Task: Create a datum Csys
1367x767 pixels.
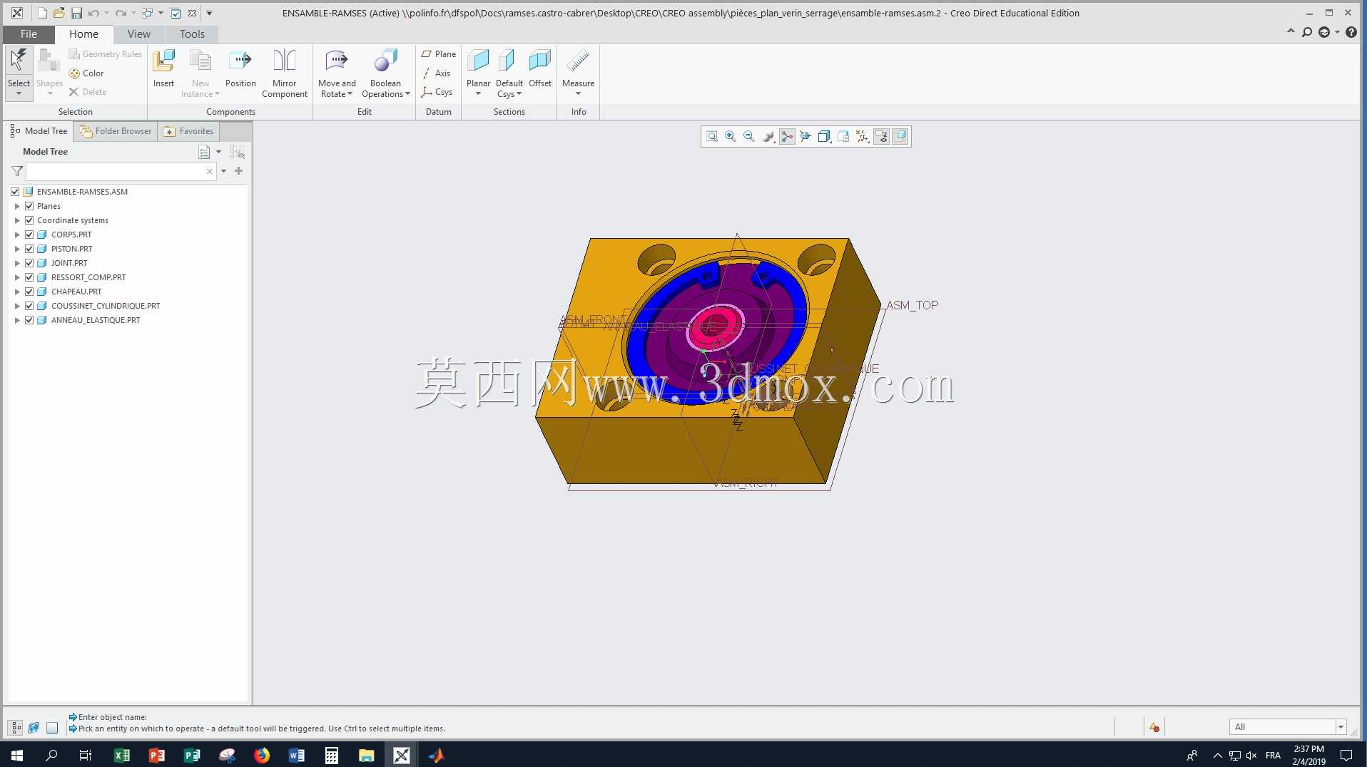Action: tap(437, 92)
